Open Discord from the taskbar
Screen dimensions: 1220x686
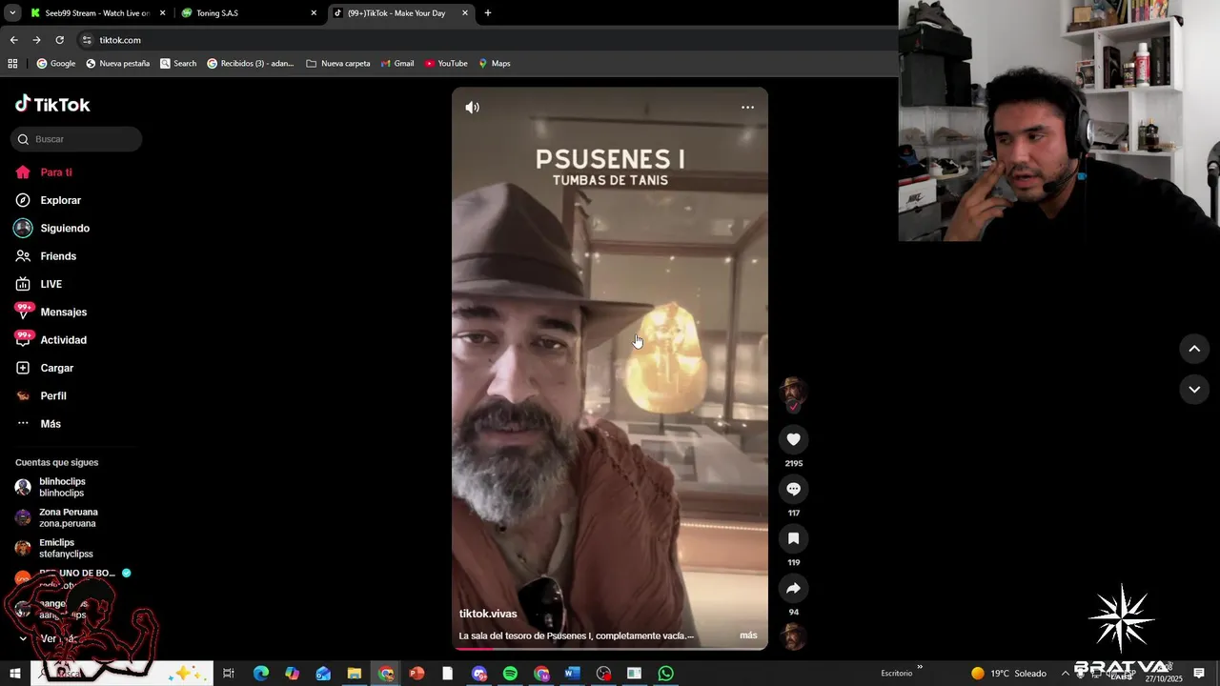tap(478, 674)
